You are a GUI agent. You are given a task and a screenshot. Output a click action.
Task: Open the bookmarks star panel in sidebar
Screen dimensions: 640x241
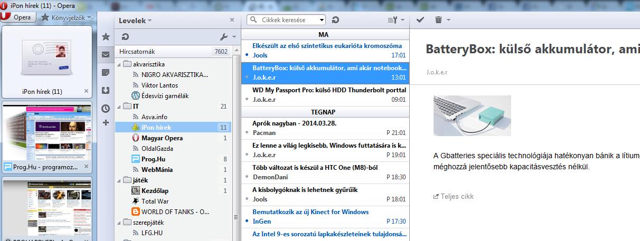click(x=106, y=37)
